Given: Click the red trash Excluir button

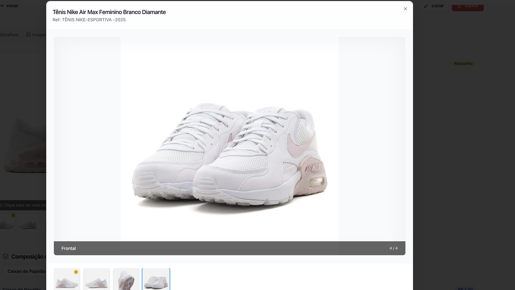Looking at the screenshot, I should 468,6.
